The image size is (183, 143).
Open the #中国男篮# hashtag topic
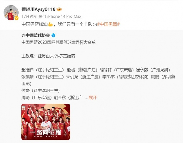(x=108, y=24)
